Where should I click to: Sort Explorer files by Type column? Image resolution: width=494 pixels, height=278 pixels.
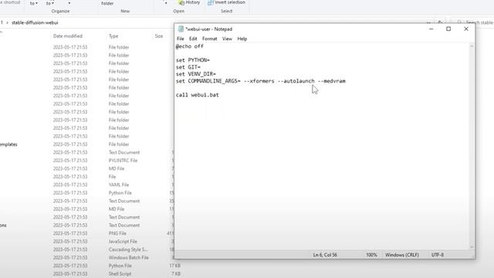(113, 36)
